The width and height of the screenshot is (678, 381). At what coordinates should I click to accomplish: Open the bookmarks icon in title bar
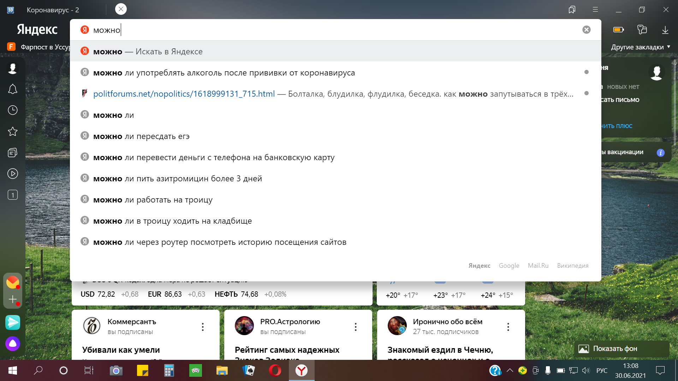572,10
